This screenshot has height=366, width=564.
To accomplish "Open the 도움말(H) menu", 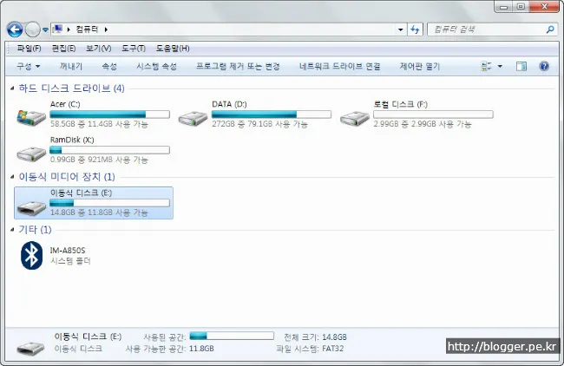I will coord(173,49).
